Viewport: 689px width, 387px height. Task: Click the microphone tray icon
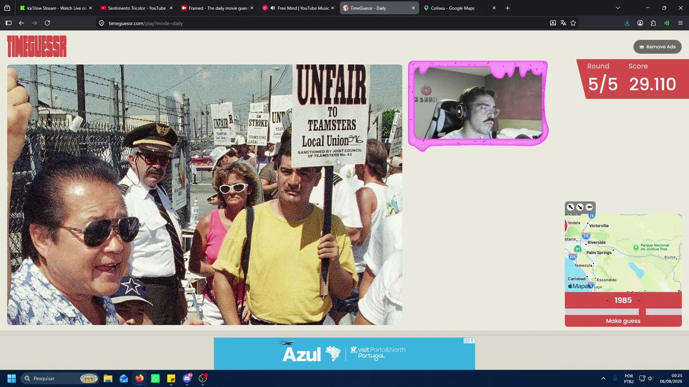615,378
